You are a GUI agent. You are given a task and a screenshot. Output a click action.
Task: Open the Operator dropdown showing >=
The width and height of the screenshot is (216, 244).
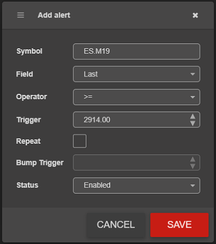pyautogui.click(x=137, y=97)
